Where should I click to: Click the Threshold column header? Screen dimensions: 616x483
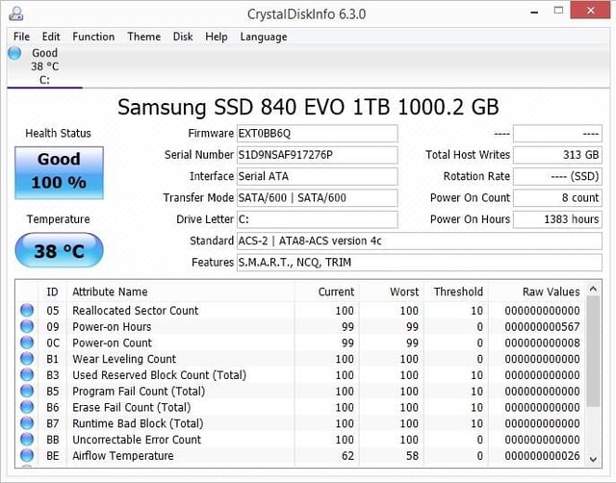click(458, 292)
